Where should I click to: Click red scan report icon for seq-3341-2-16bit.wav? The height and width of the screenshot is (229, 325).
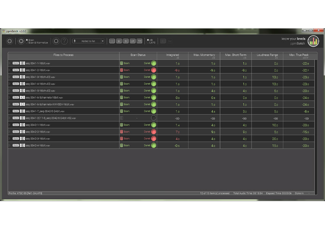pyautogui.click(x=122, y=70)
